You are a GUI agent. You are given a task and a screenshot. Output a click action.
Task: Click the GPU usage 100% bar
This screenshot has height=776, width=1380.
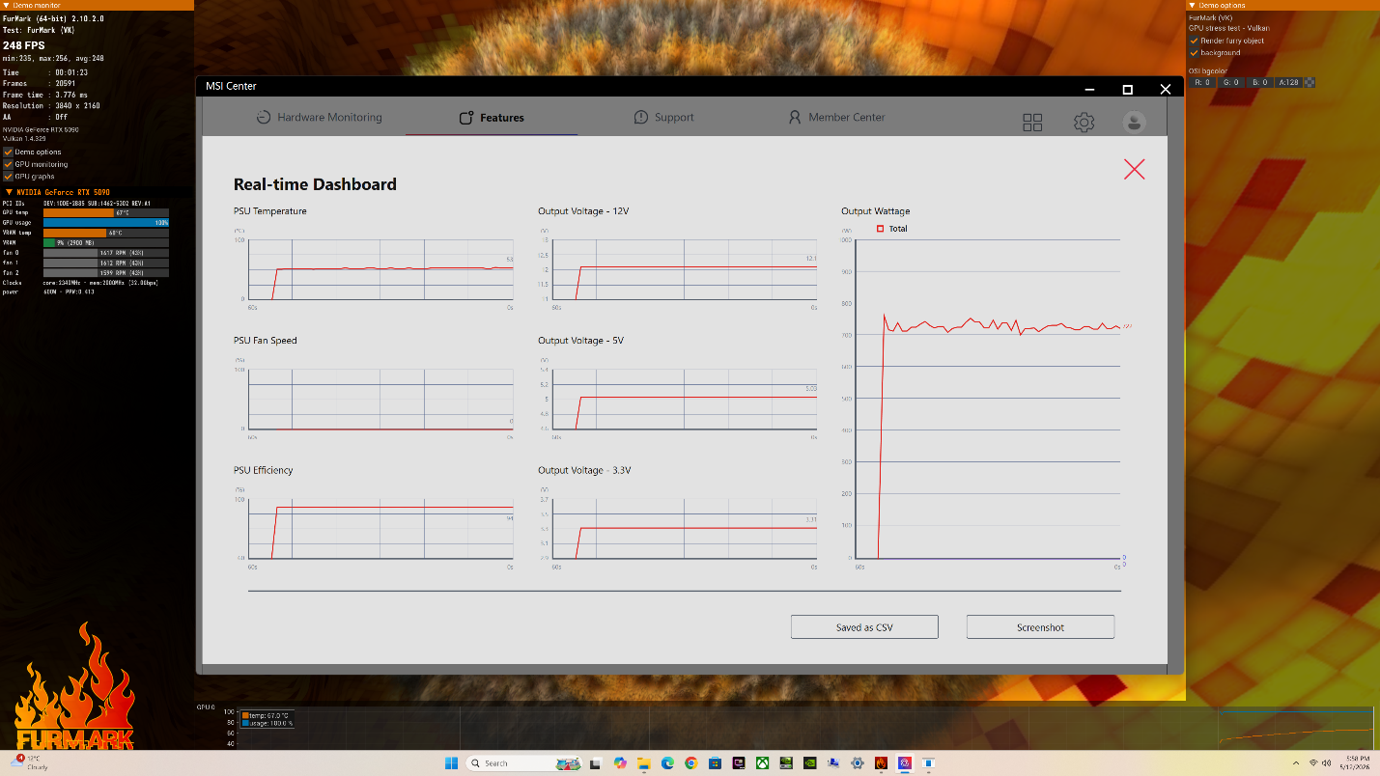(x=106, y=223)
